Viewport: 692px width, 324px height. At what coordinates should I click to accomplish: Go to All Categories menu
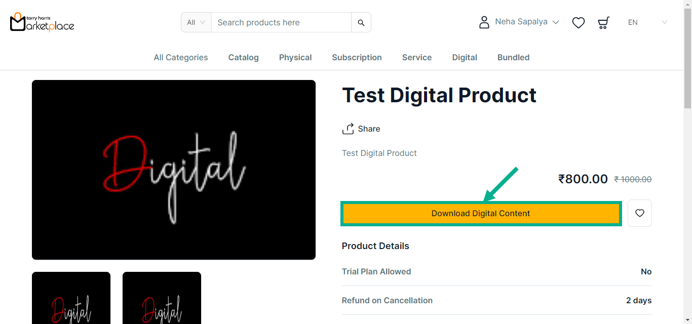(181, 58)
